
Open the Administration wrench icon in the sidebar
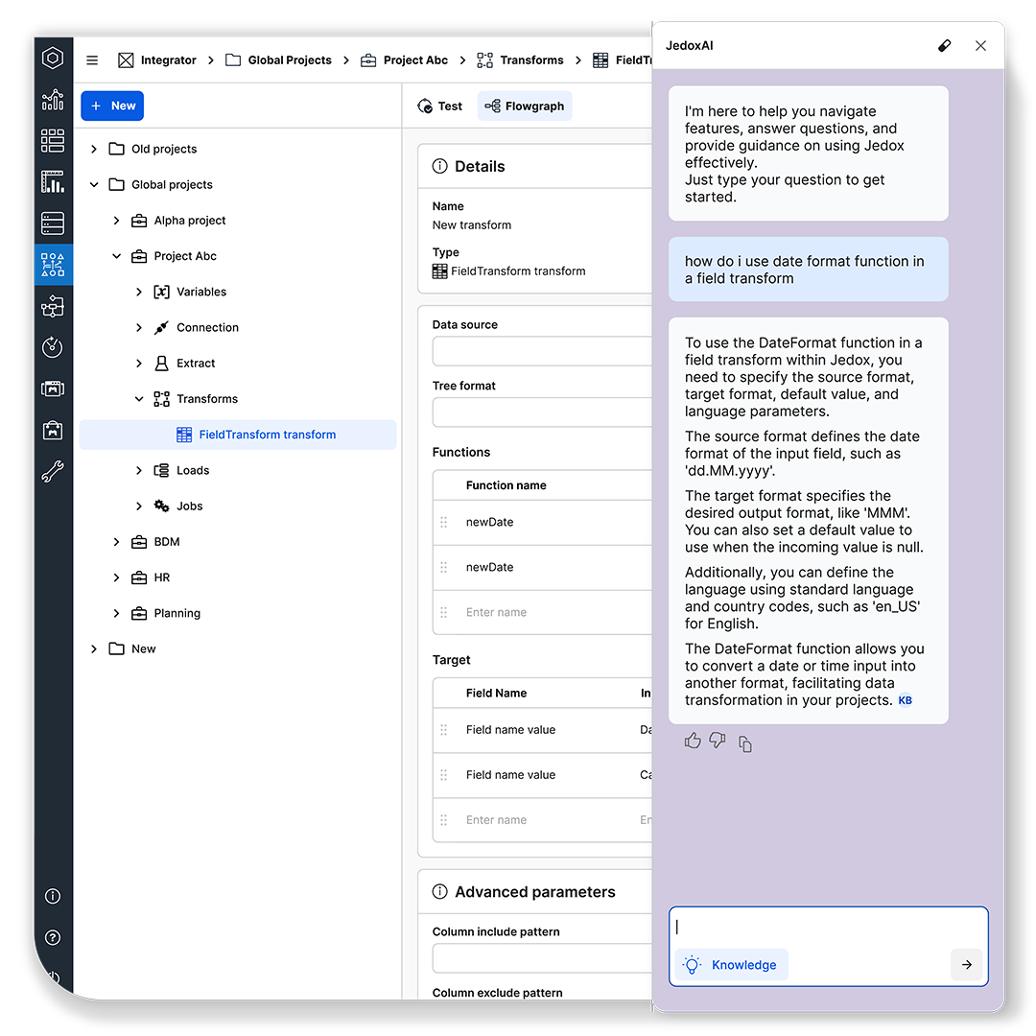pyautogui.click(x=53, y=471)
